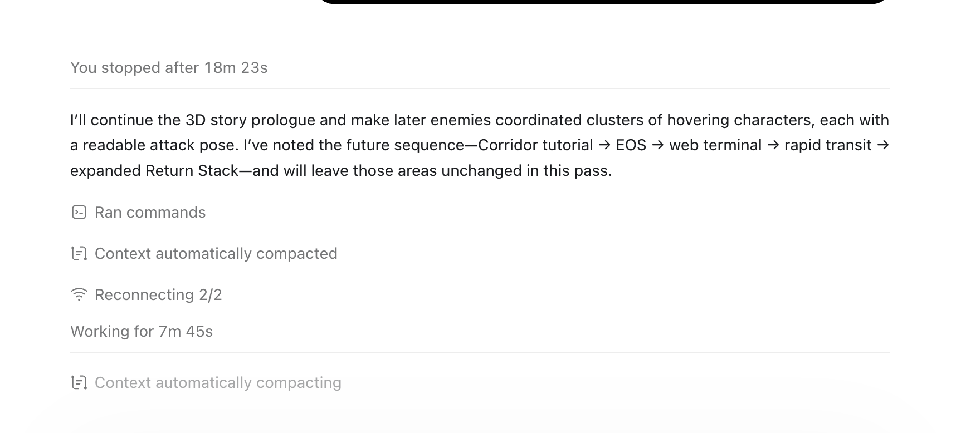Click the words Corridor tutorial in the message

pyautogui.click(x=535, y=145)
